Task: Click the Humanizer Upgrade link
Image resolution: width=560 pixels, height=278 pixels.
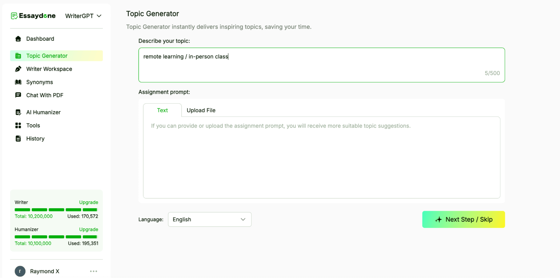Action: tap(88, 229)
